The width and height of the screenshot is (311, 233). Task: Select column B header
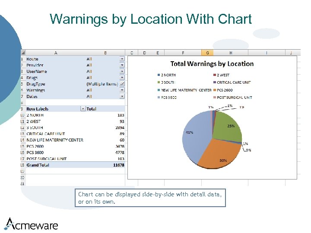pos(105,53)
